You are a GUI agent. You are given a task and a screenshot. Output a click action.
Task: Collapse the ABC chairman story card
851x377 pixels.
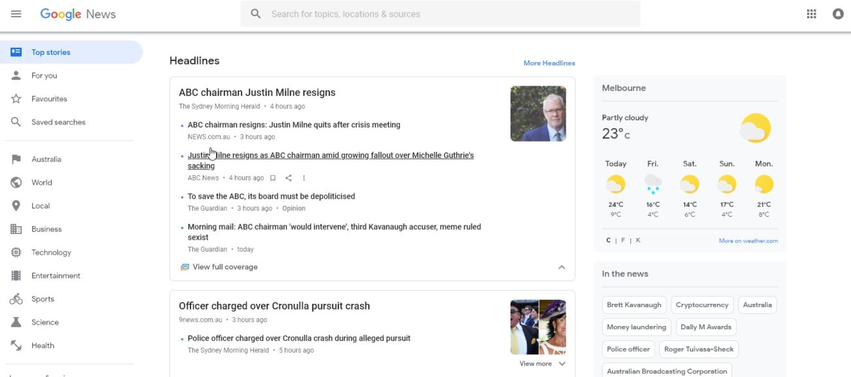click(x=562, y=267)
